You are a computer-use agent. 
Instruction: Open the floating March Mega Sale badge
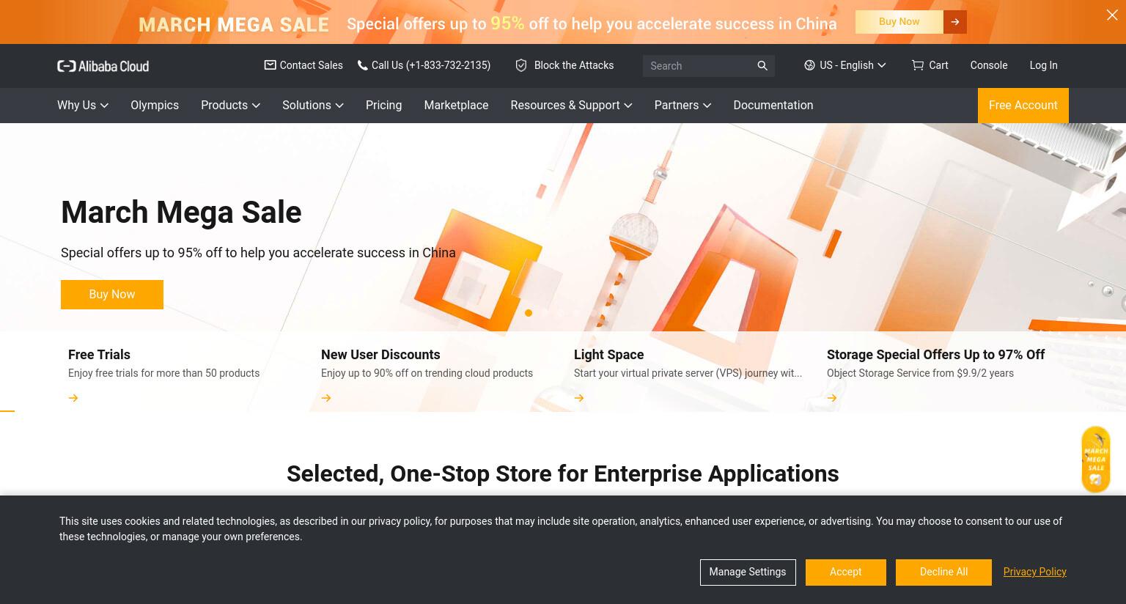1096,460
